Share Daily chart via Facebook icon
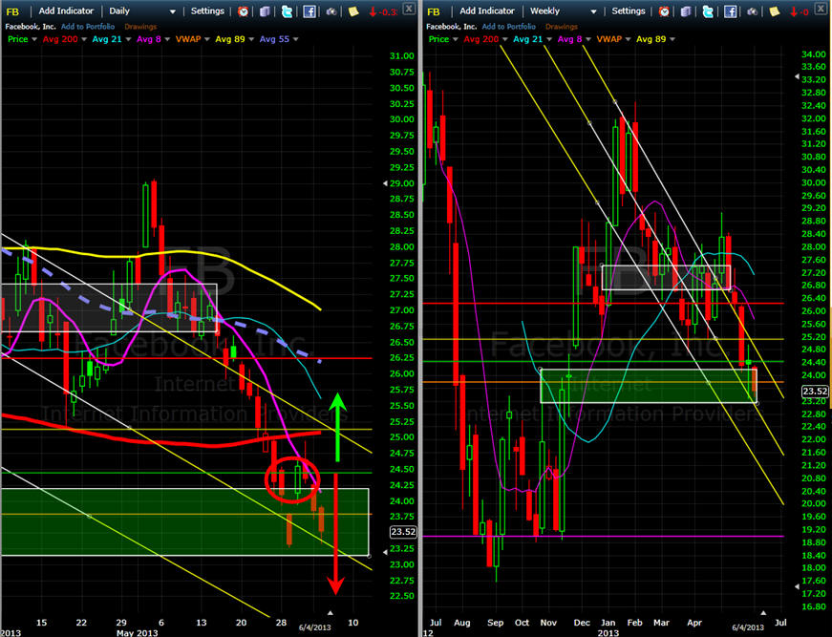832x637 pixels. pos(309,11)
